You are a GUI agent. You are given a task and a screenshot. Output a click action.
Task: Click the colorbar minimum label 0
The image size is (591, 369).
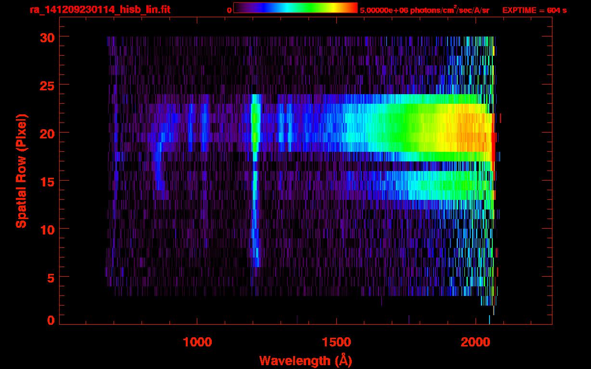[230, 11]
